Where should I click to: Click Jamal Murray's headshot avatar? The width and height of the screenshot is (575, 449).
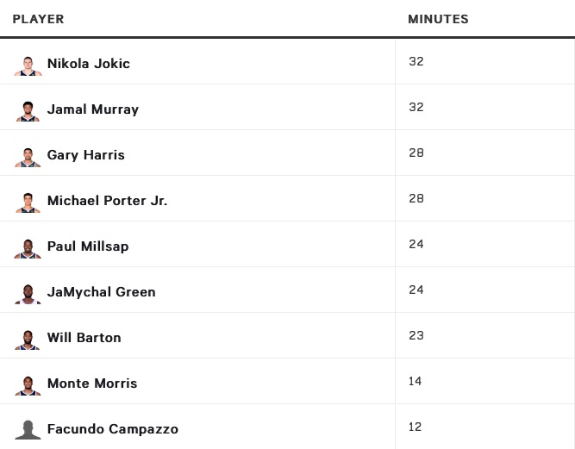point(28,110)
